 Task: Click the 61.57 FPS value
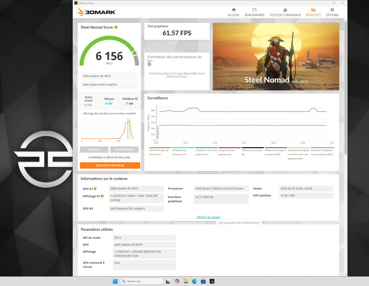[177, 33]
